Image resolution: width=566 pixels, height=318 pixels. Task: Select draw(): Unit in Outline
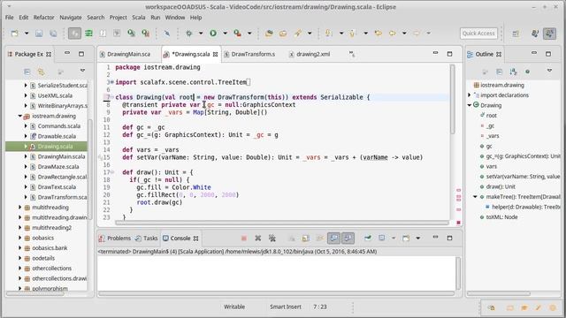coord(501,186)
